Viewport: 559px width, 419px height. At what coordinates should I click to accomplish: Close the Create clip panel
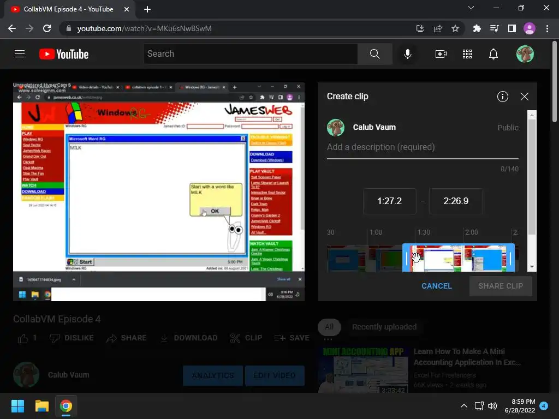(x=525, y=97)
